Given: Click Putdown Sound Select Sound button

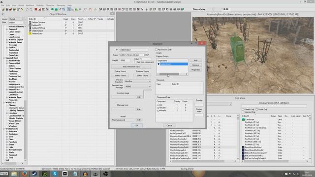Looking at the screenshot, I should click(x=142, y=75).
